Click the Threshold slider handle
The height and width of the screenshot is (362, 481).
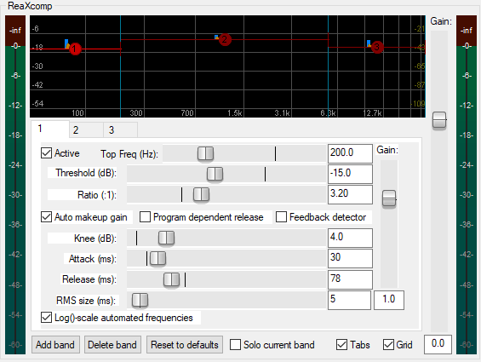(215, 174)
